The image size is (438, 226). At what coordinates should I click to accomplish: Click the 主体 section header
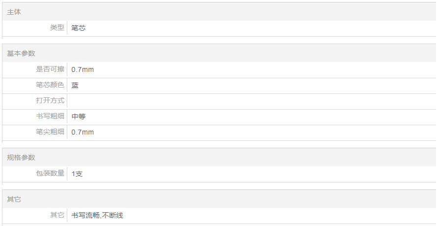coord(14,12)
